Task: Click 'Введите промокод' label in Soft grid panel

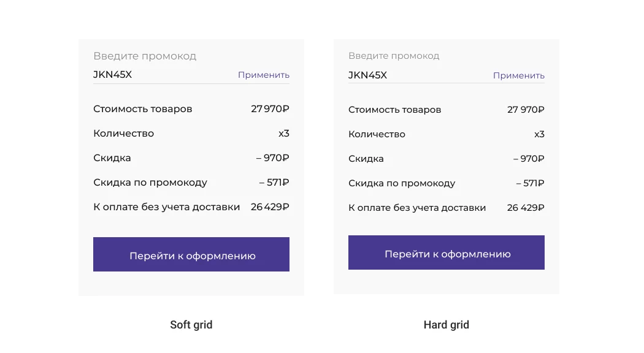Action: tap(145, 56)
